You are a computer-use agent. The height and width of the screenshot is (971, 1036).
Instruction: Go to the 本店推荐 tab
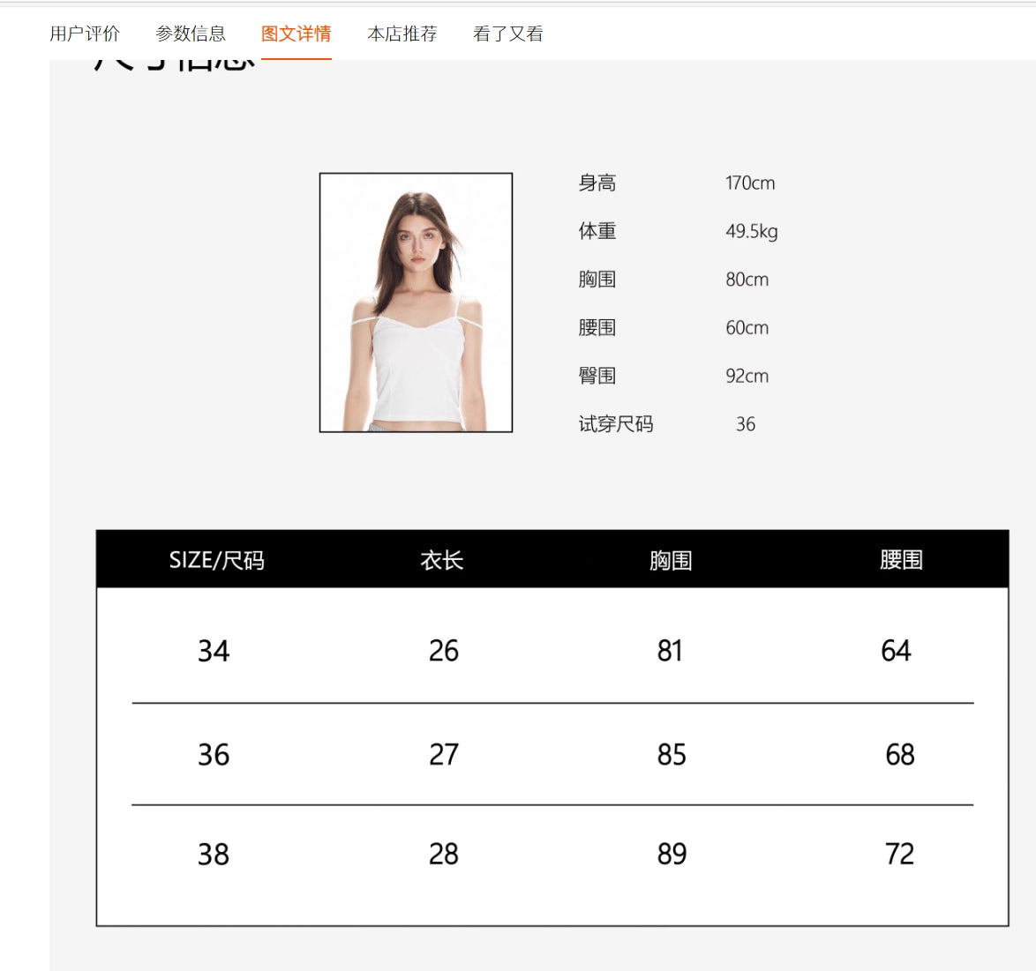[x=402, y=34]
